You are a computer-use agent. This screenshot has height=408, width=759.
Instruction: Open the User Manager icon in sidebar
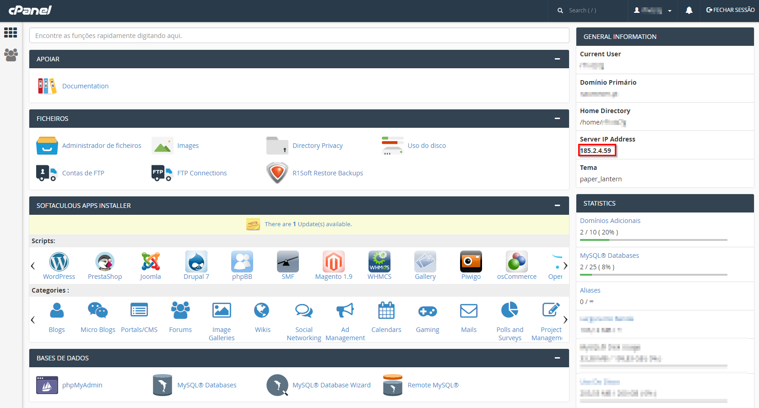11,55
